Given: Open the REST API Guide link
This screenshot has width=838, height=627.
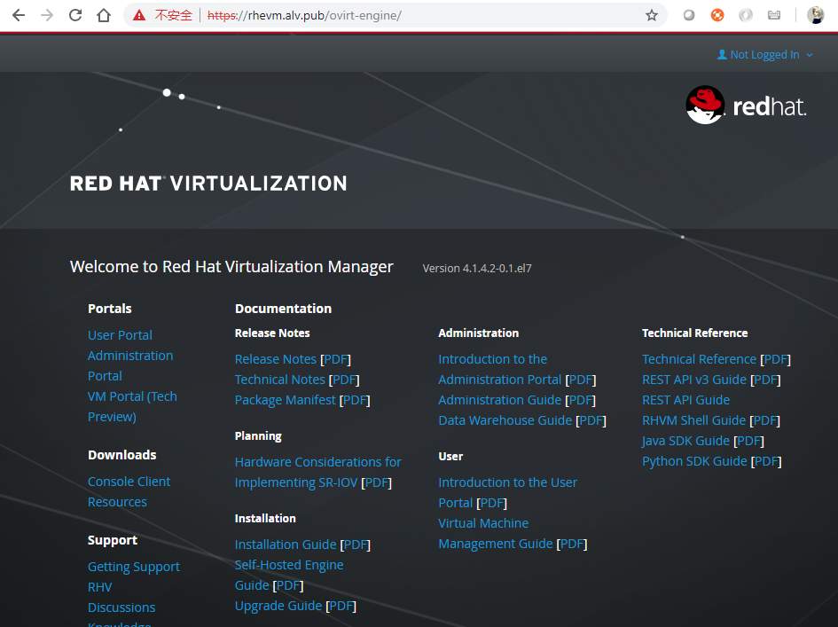Looking at the screenshot, I should [685, 400].
